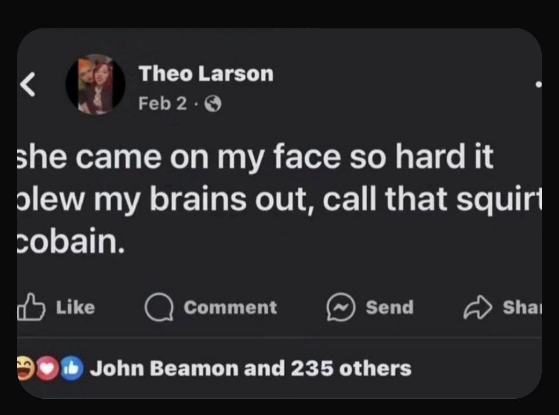This screenshot has height=415, width=559.
Task: Open the John Beamon and 235 others list
Action: [251, 368]
